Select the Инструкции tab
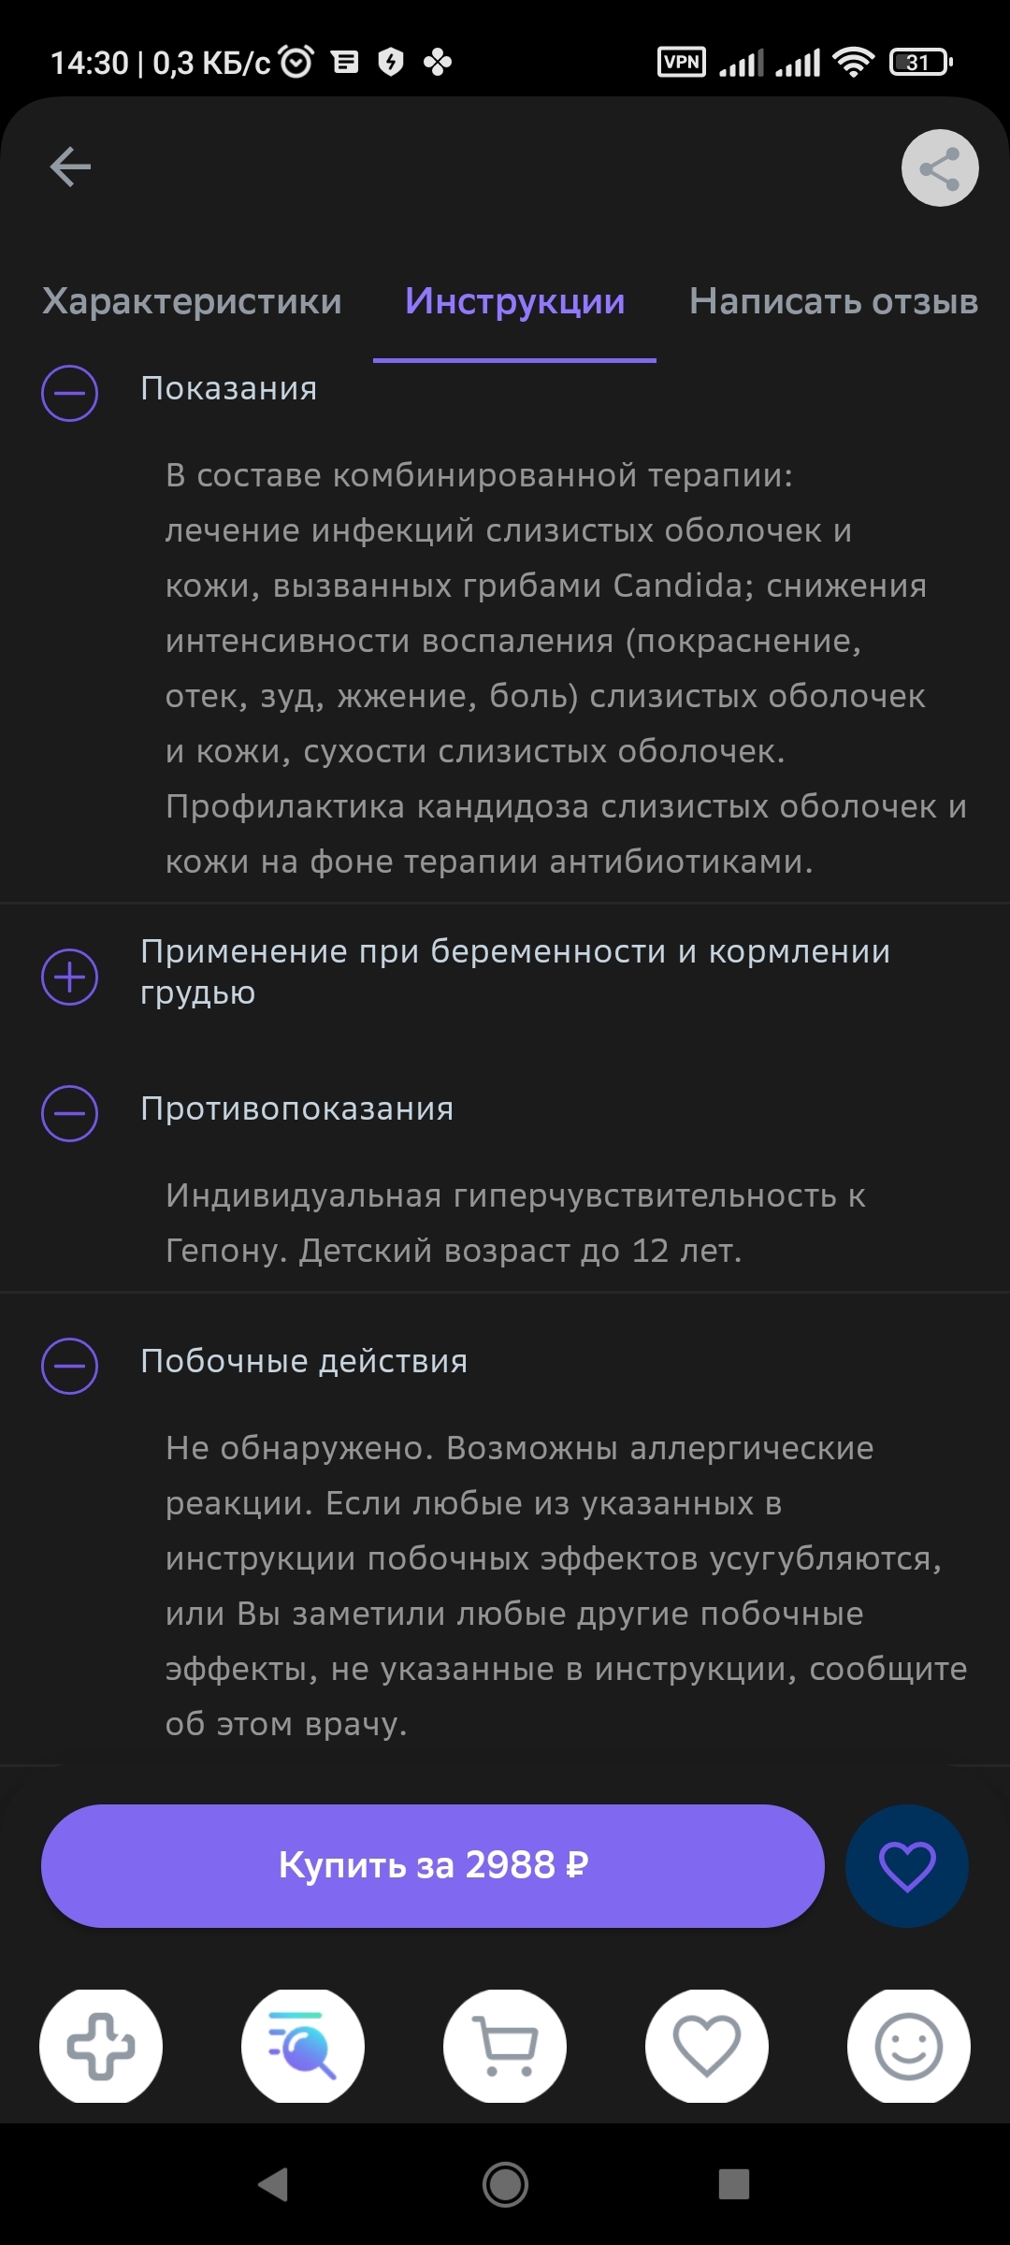The width and height of the screenshot is (1010, 2245). click(514, 301)
